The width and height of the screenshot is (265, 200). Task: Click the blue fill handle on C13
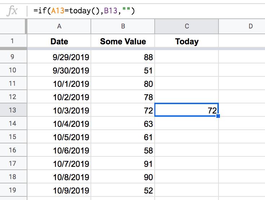(x=218, y=116)
